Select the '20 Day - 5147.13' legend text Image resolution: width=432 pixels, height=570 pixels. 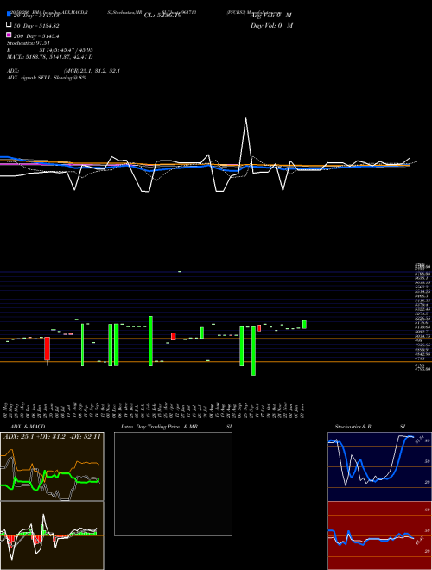(x=36, y=16)
